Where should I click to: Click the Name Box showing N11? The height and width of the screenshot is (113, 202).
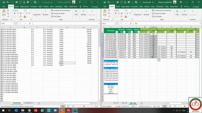pos(108,24)
